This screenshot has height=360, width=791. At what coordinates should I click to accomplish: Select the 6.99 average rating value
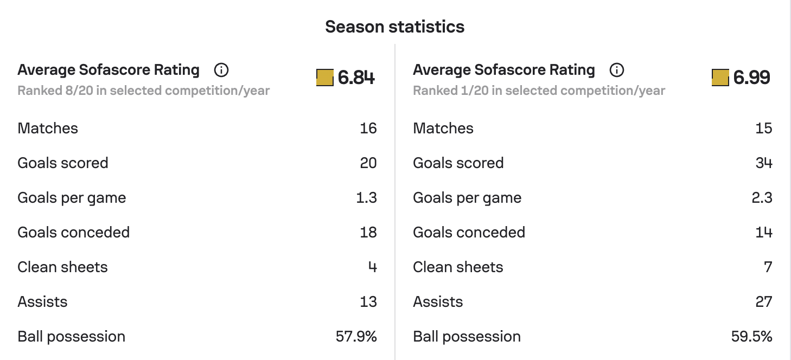coord(752,78)
